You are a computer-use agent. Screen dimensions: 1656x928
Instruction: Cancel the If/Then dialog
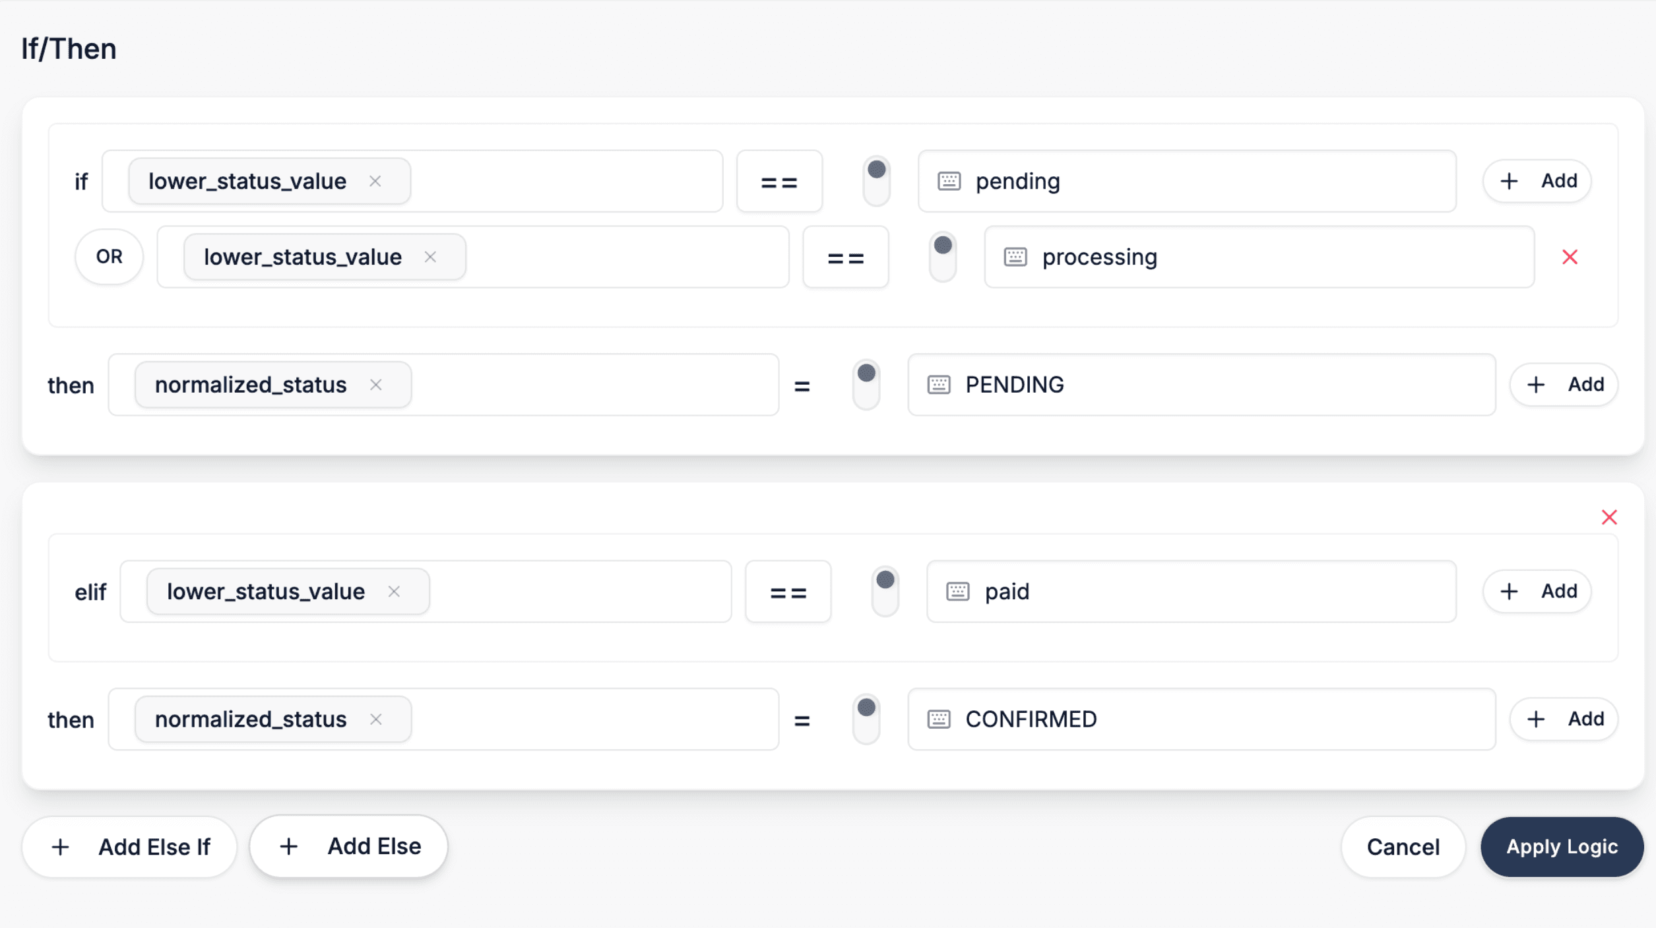click(x=1403, y=847)
